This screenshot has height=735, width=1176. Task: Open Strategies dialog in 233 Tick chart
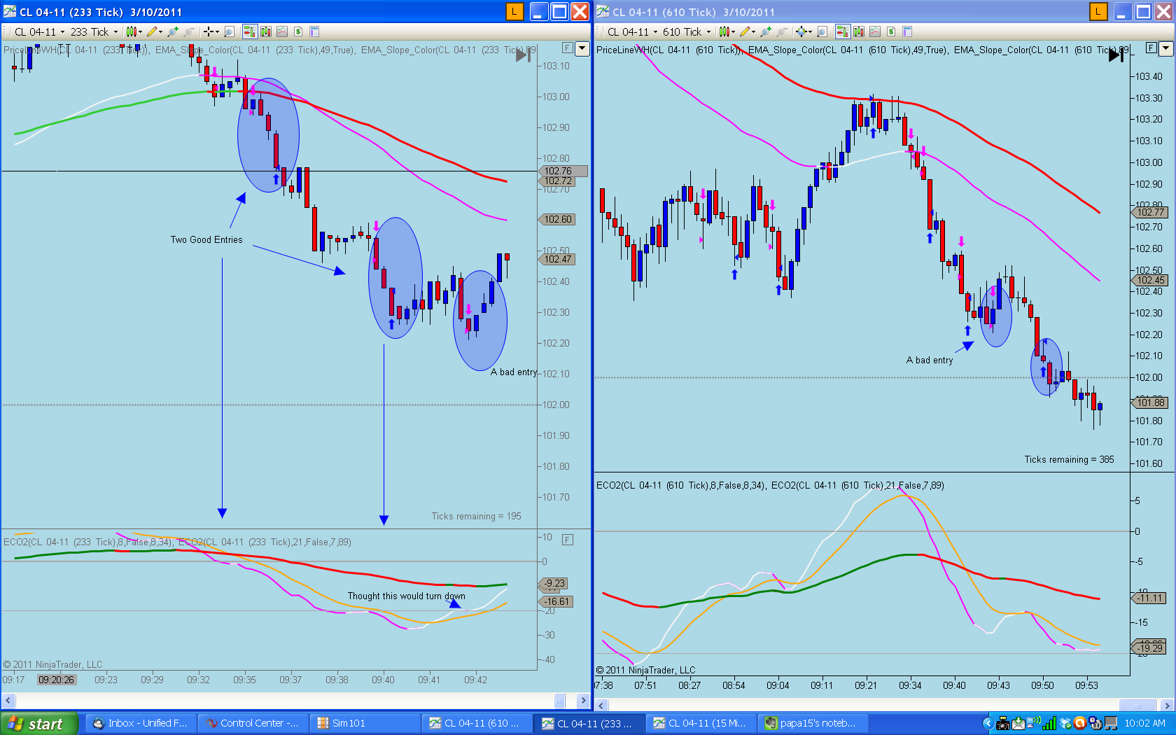(x=298, y=31)
